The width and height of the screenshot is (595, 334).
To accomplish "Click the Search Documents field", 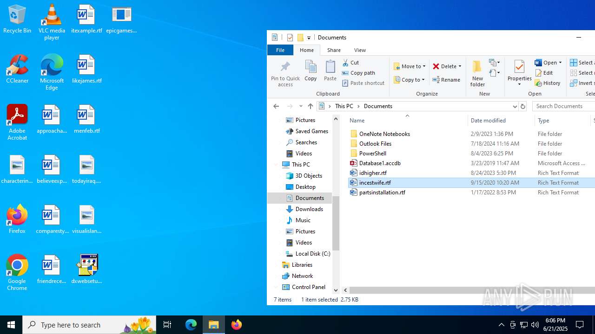I will [563, 106].
